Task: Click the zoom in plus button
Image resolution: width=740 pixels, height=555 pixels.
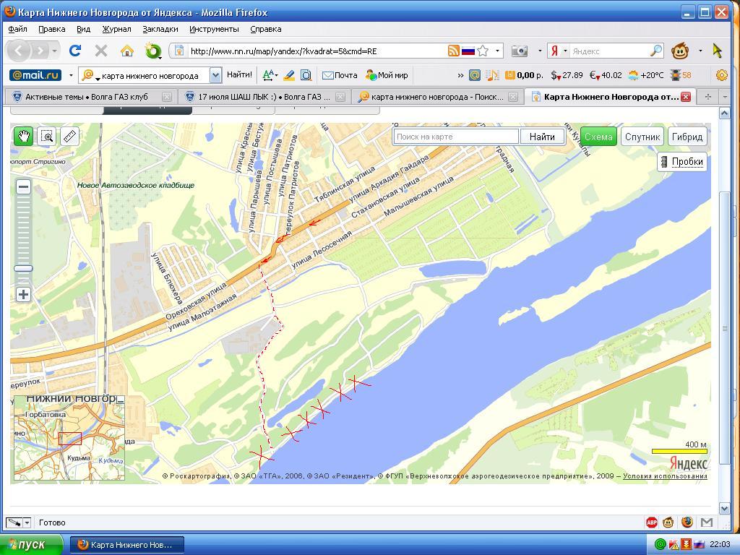Action: (x=23, y=294)
